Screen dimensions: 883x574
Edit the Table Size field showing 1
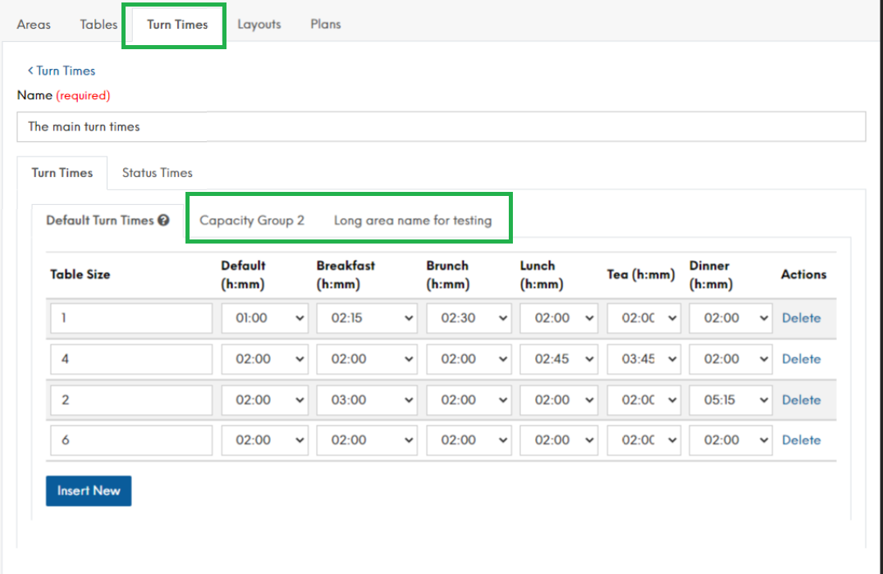pos(131,318)
